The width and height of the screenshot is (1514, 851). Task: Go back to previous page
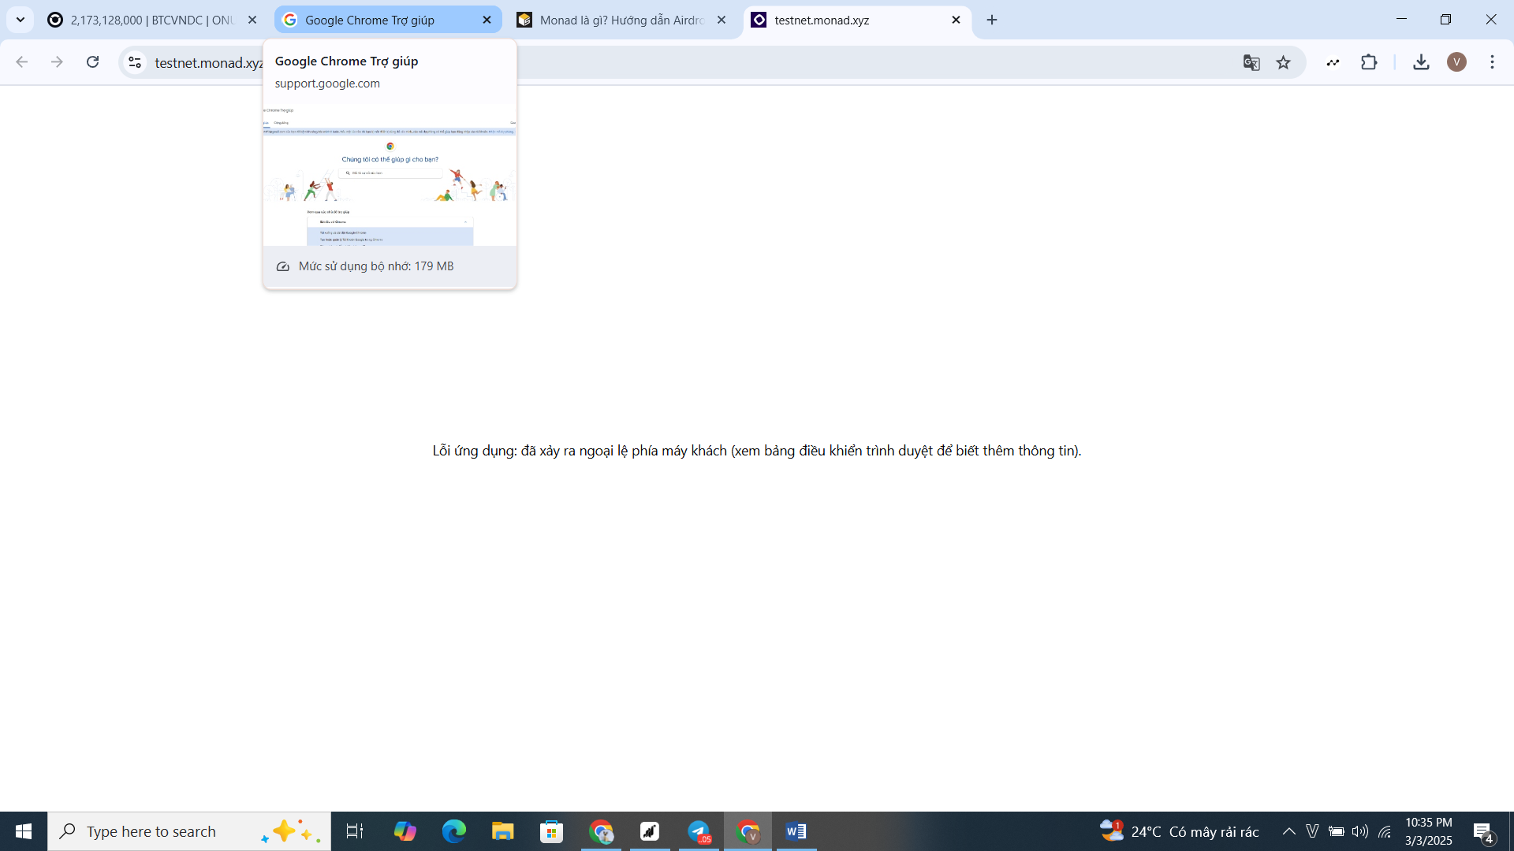[x=22, y=62]
